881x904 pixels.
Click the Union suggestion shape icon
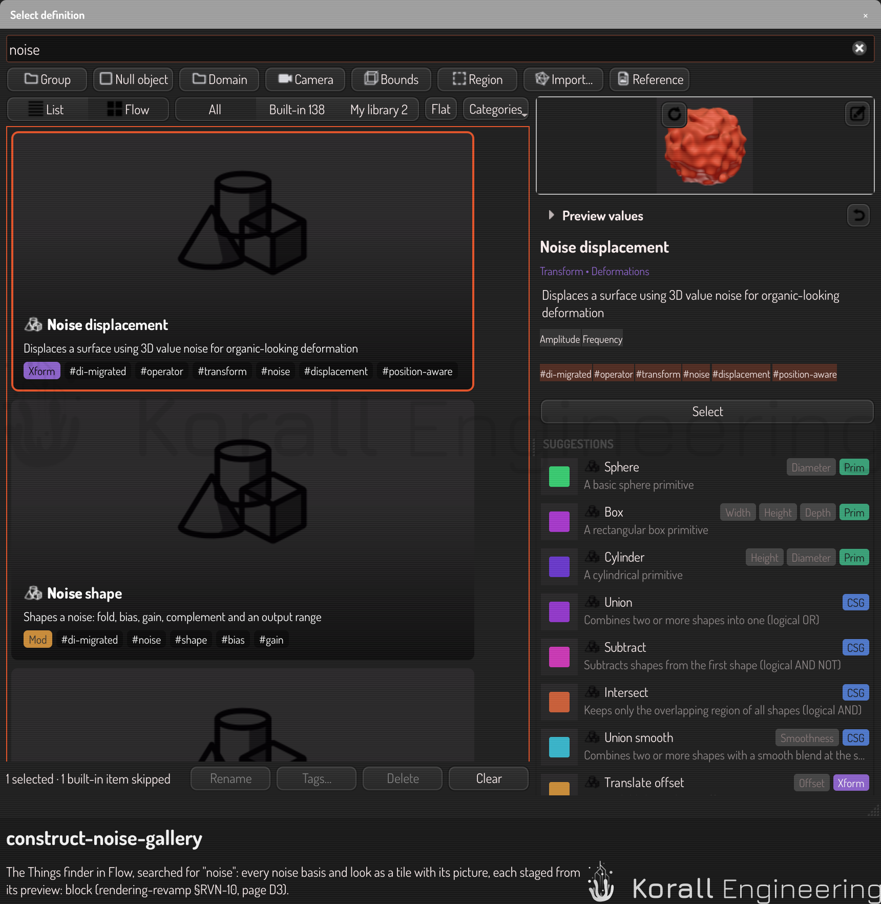[593, 602]
